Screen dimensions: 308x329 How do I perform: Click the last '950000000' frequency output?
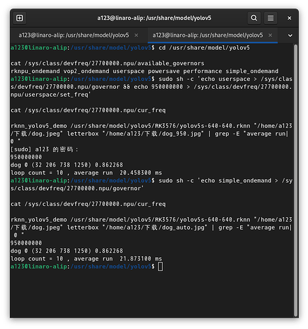click(x=26, y=243)
